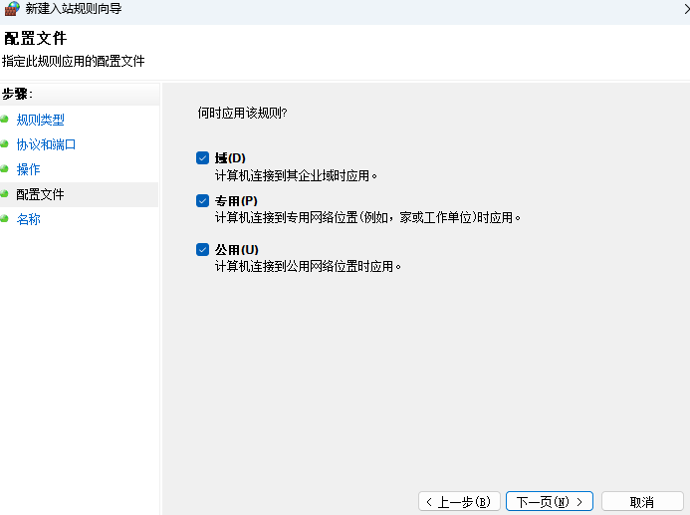Click the 上一步(B) back button
The width and height of the screenshot is (690, 515).
click(x=459, y=501)
